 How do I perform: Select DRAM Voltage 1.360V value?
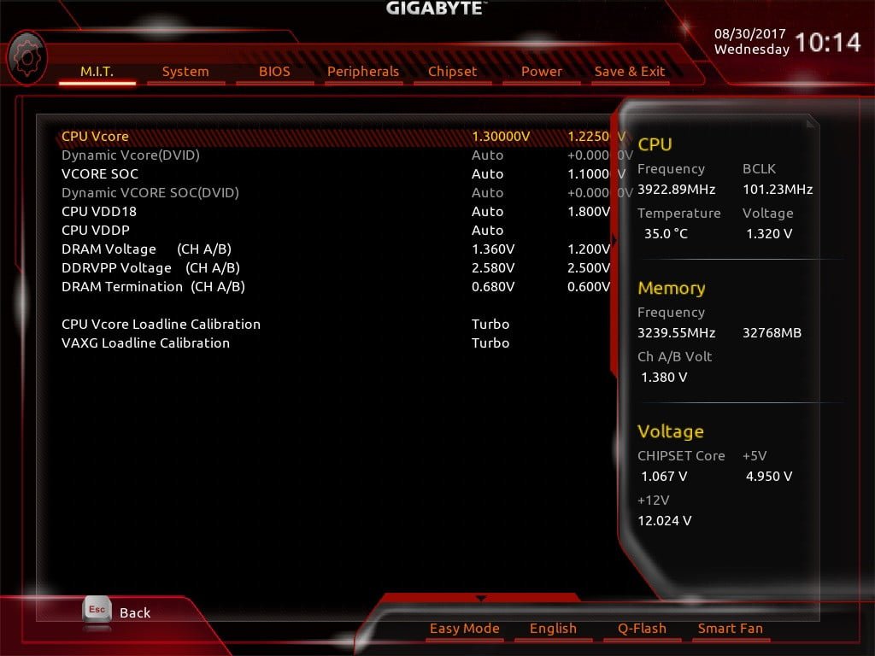(493, 249)
